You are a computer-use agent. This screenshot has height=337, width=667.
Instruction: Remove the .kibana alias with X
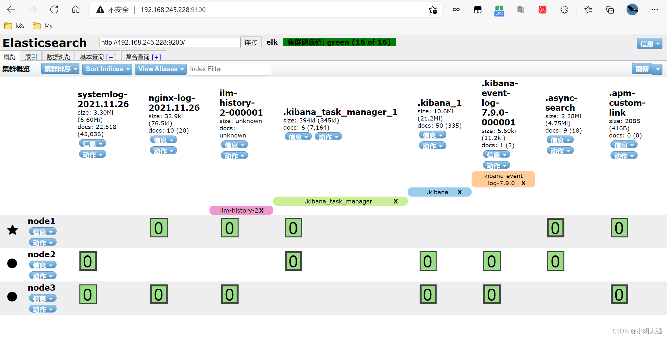(460, 192)
